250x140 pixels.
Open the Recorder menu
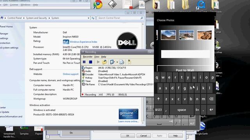tap(87, 57)
